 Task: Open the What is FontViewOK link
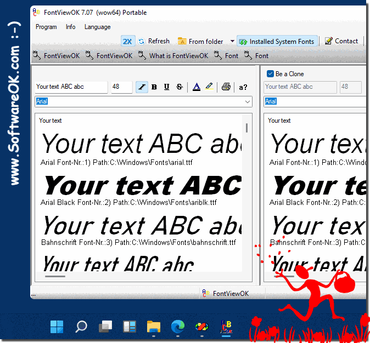pyautogui.click(x=173, y=56)
